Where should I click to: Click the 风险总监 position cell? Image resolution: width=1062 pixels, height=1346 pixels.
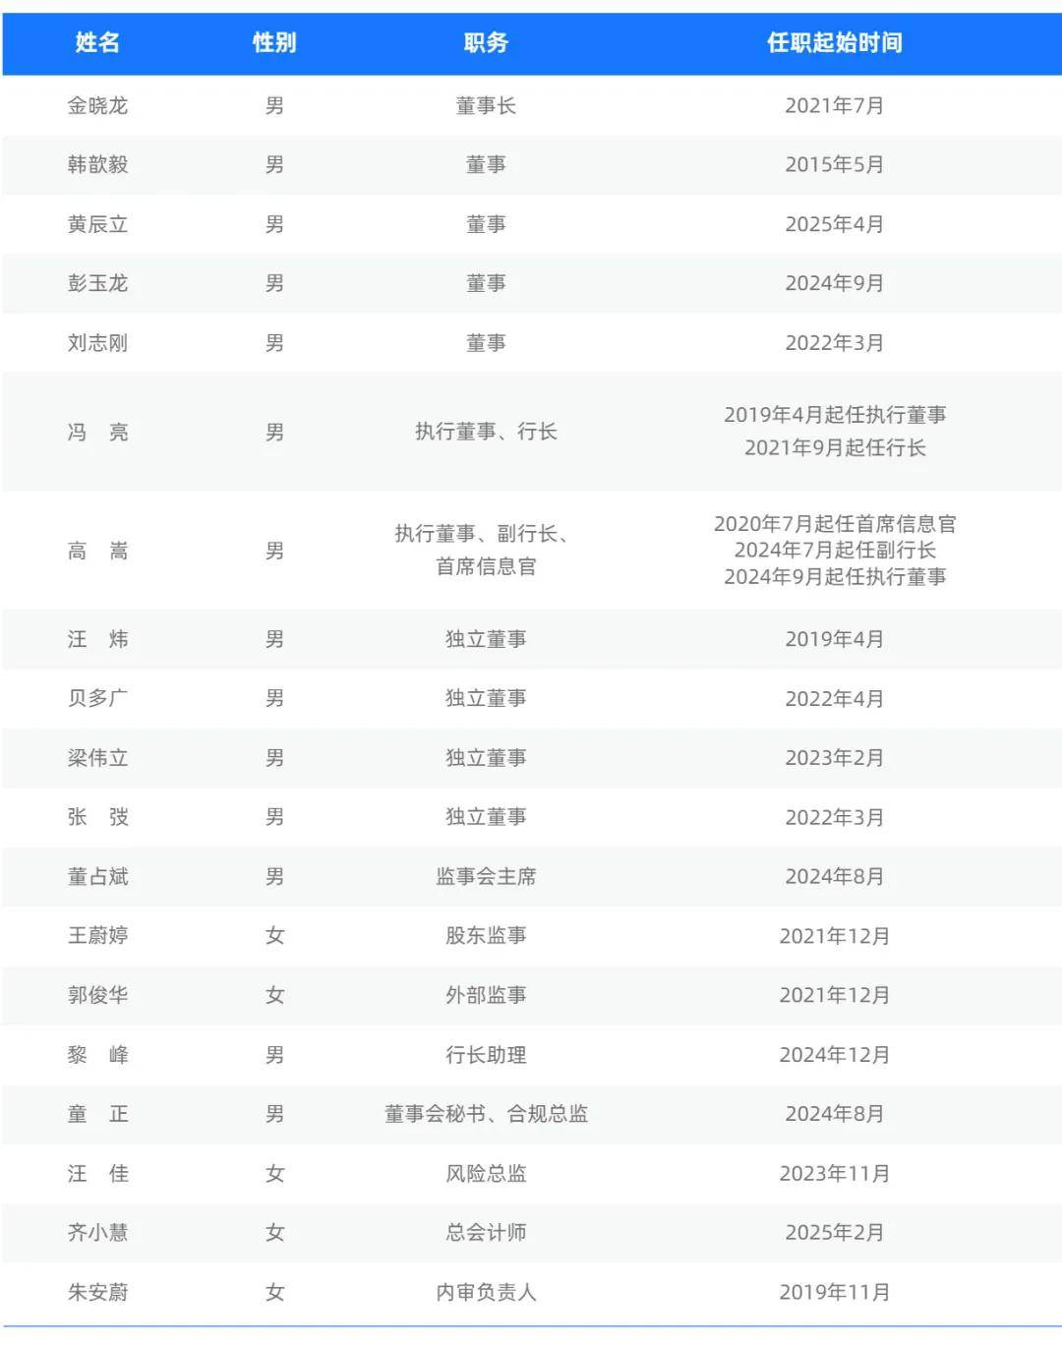(486, 1173)
